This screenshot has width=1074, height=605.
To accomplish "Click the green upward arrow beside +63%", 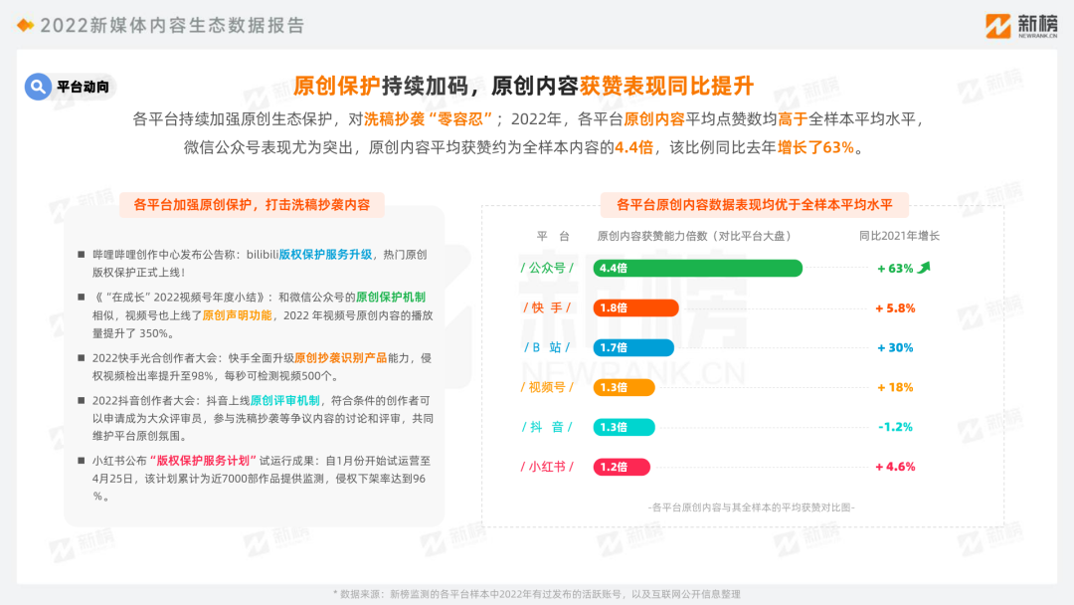I will tap(924, 268).
